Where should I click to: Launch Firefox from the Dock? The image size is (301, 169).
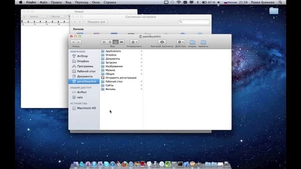click(x=125, y=164)
